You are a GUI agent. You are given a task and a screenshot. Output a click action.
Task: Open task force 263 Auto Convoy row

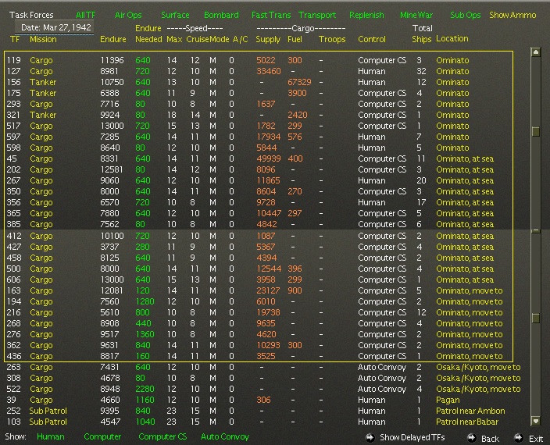(263, 367)
